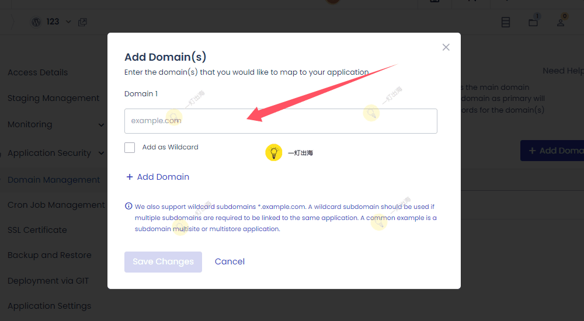The height and width of the screenshot is (321, 584).
Task: Click the Save Changes button
Action: pyautogui.click(x=163, y=261)
